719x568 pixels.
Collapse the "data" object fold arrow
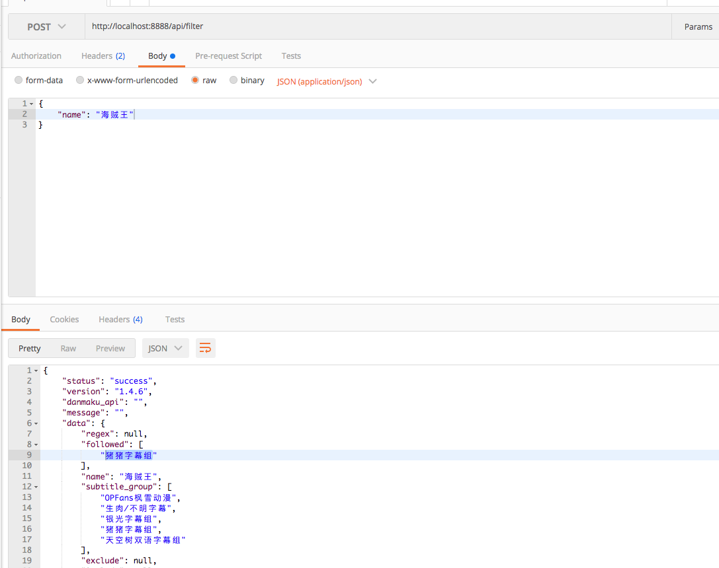(x=36, y=424)
